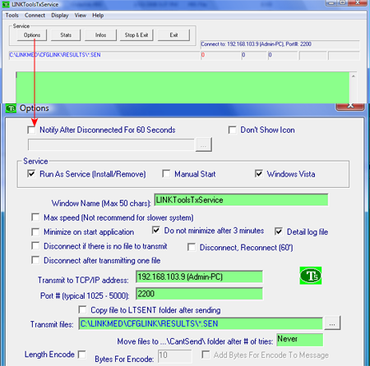The image size is (370, 366).
Task: Click browse button beside notification path field
Action: (203, 144)
